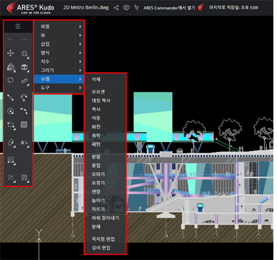Select the Line drawing tool
Image resolution: width=277 pixels, height=260 pixels.
tap(11, 98)
